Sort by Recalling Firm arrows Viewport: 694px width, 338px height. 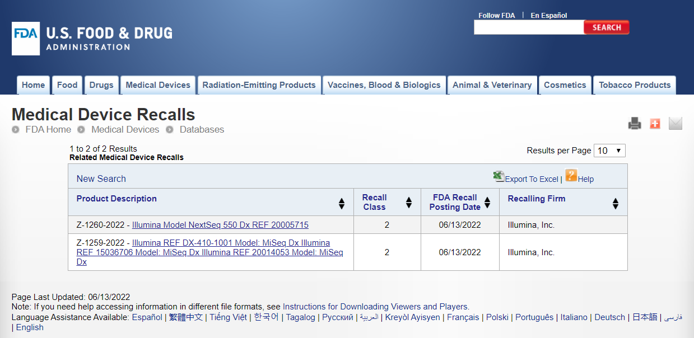(x=616, y=203)
